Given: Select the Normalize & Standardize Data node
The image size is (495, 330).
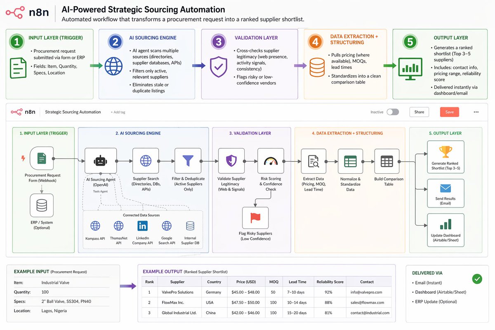Looking at the screenshot, I should pos(350,161).
